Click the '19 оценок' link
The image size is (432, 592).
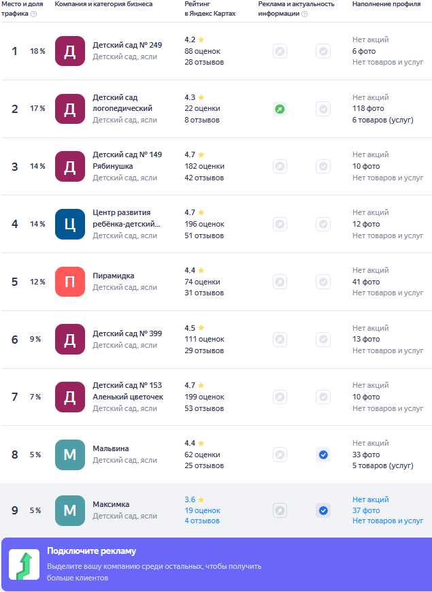point(203,511)
